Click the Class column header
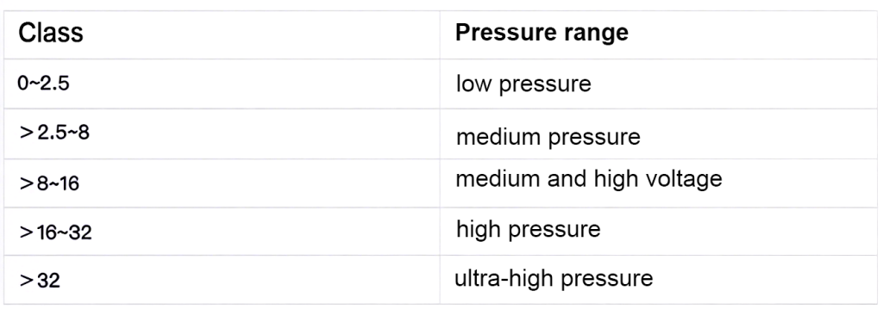The width and height of the screenshot is (883, 316). 222,34
